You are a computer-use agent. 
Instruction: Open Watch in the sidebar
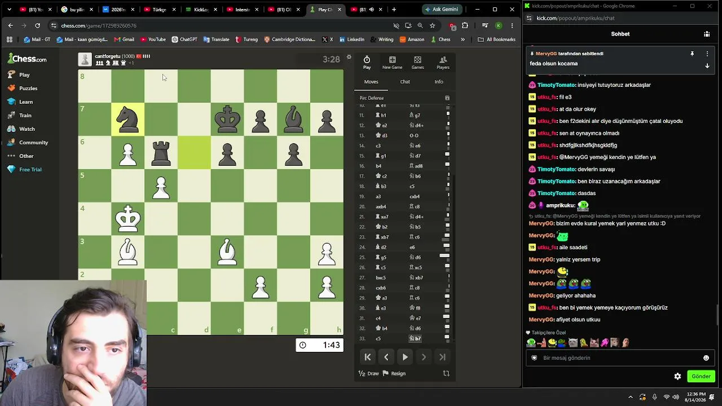[x=27, y=129]
